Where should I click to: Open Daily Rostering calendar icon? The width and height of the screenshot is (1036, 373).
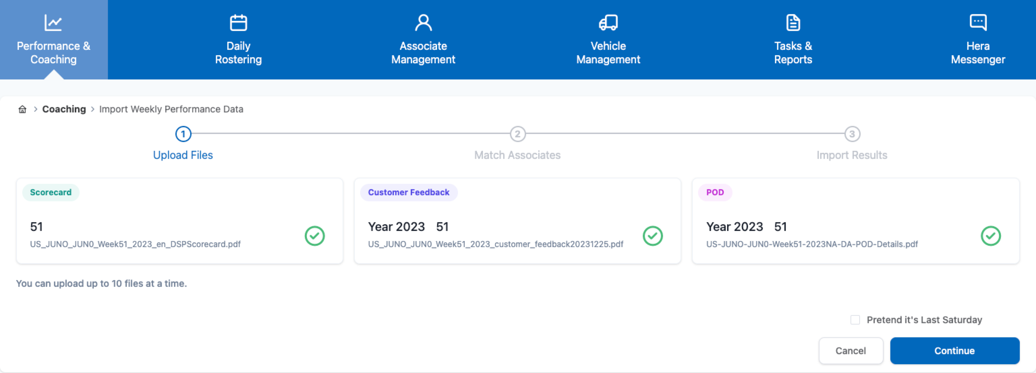point(238,23)
